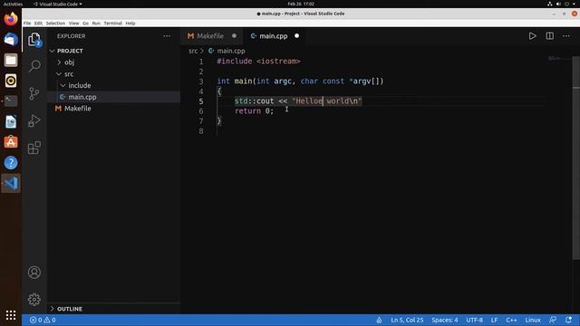Click the return 0; code line
The image size is (580, 326).
coord(254,110)
